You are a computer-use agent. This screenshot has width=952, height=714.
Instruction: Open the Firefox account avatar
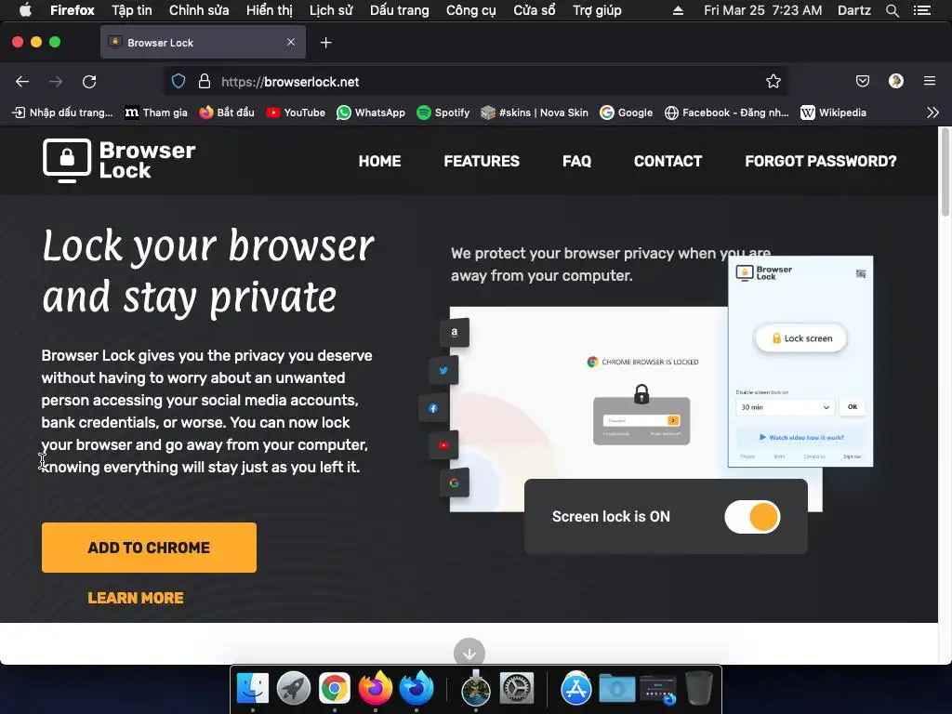[x=896, y=82]
